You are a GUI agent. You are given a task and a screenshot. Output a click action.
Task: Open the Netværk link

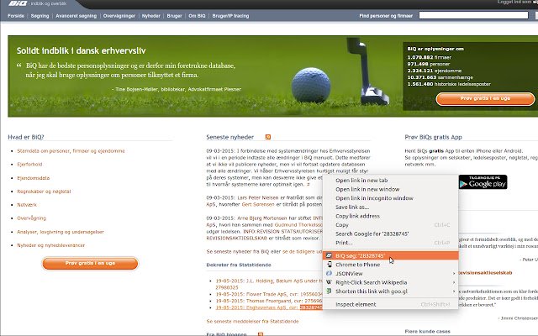click(27, 205)
